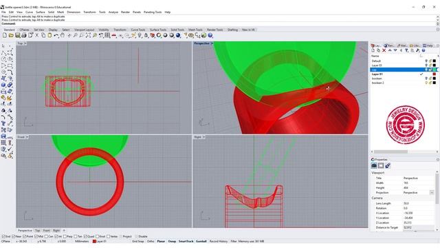Click green color swatch of selected layer

click(434, 70)
